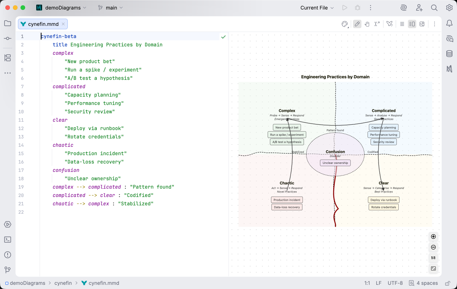Viewport: 457px width, 289px height.
Task: Open the AI chat assistant panel
Action: point(449,38)
